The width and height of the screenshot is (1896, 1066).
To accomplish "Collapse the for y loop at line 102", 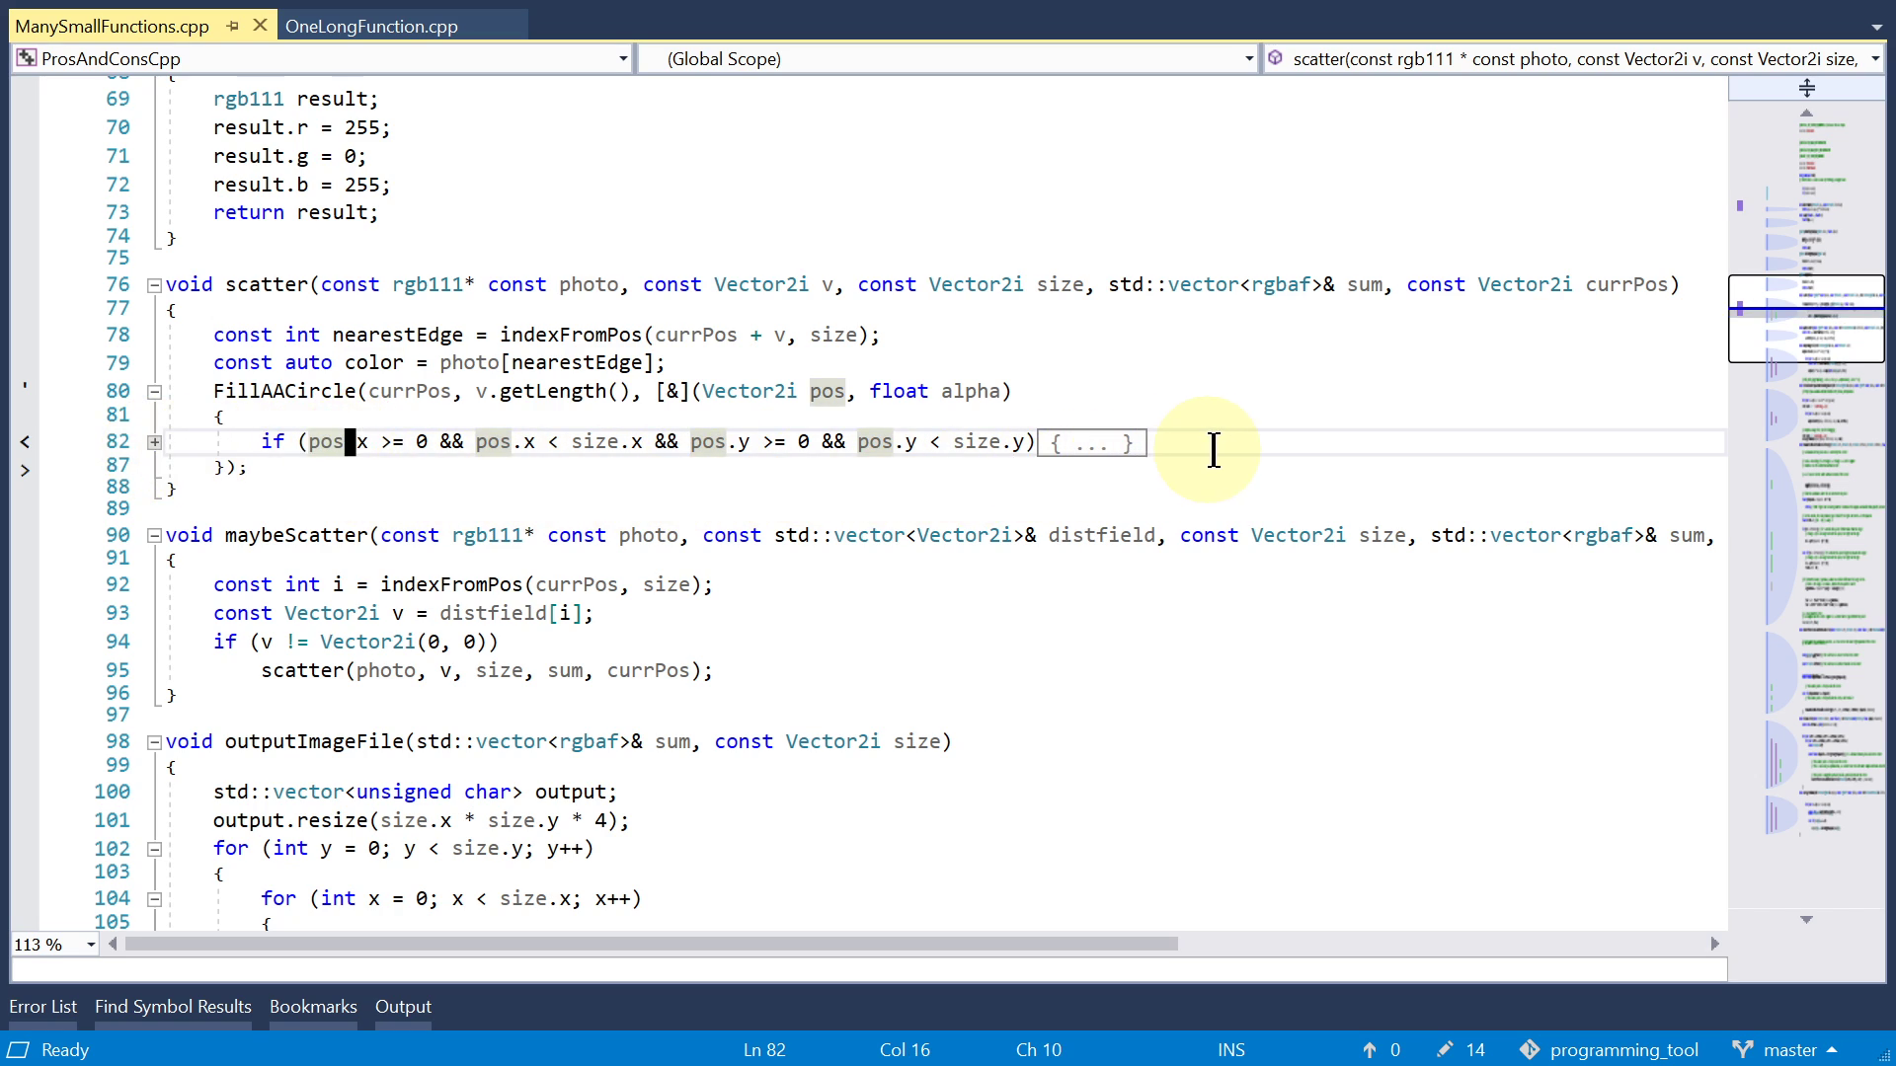I will [154, 849].
